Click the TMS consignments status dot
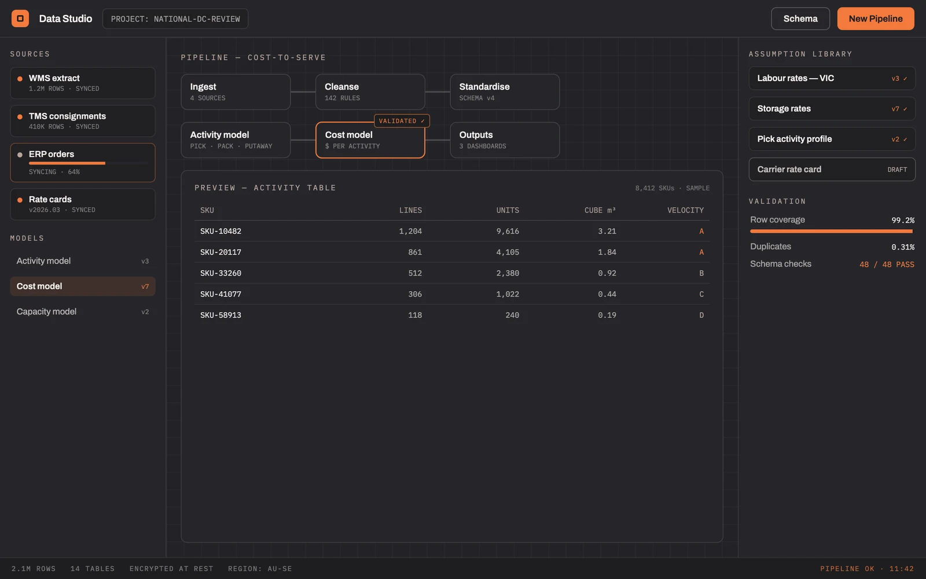This screenshot has width=926, height=579. pyautogui.click(x=20, y=117)
